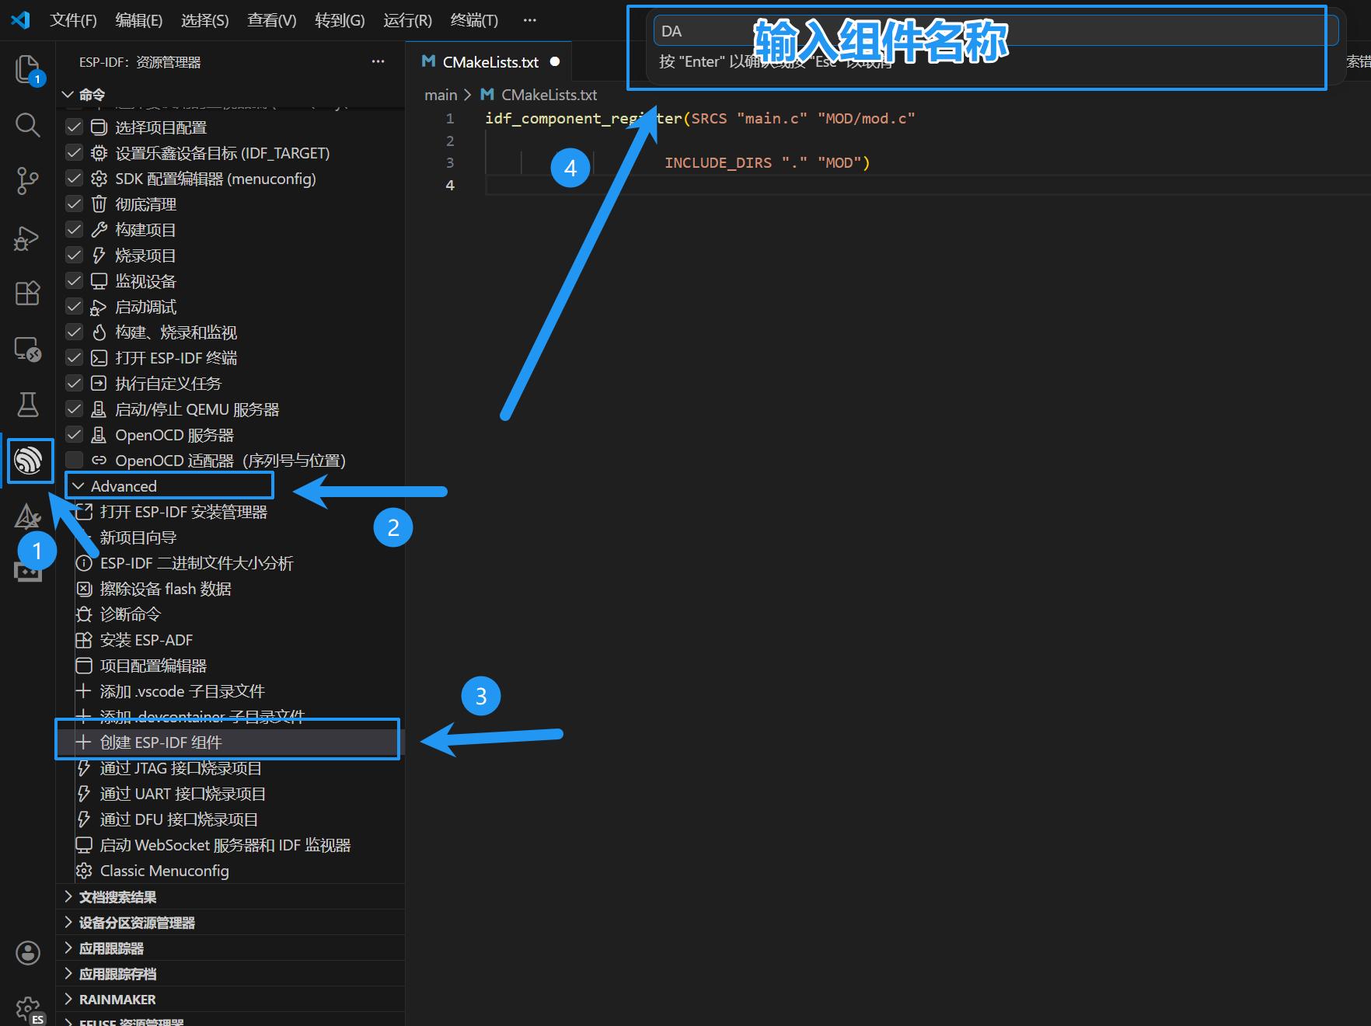Expand the RAINMAKER section

(x=232, y=1000)
